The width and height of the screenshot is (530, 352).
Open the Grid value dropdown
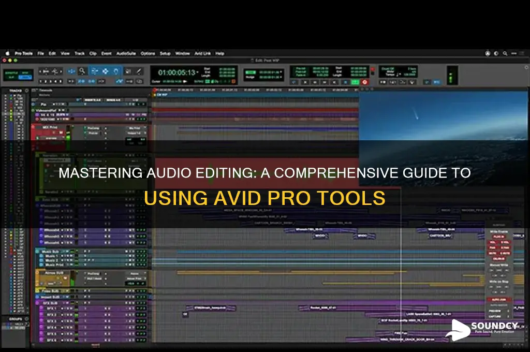click(281, 71)
